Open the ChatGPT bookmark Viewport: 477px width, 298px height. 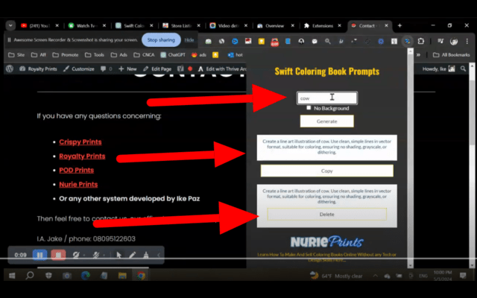click(173, 54)
